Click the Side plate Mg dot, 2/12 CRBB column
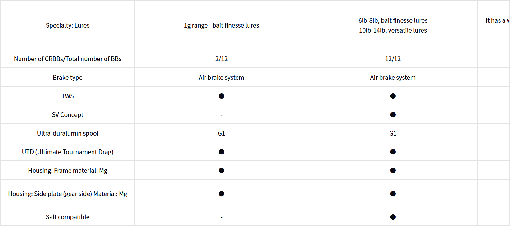The height and width of the screenshot is (227, 510). (x=221, y=194)
